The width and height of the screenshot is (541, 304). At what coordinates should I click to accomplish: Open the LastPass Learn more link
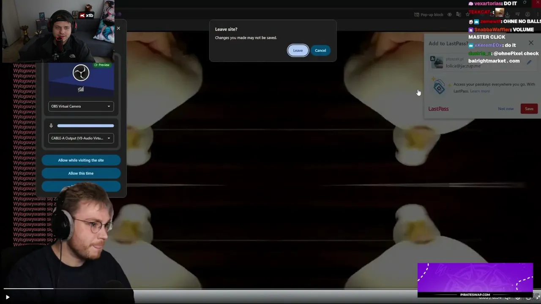click(x=480, y=91)
